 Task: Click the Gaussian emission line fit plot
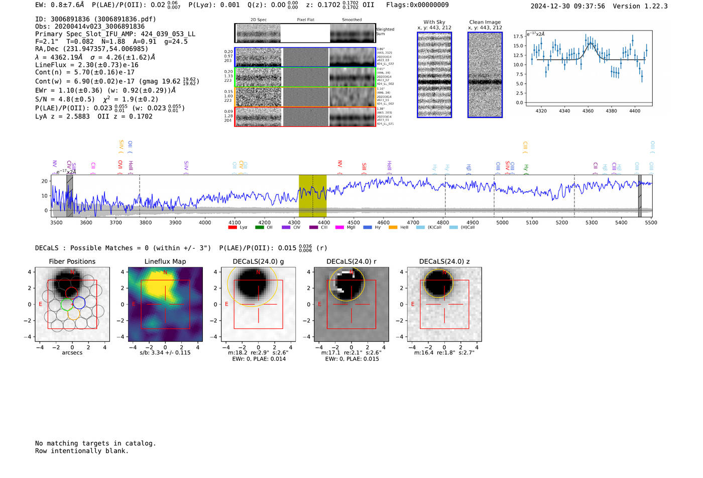[589, 68]
